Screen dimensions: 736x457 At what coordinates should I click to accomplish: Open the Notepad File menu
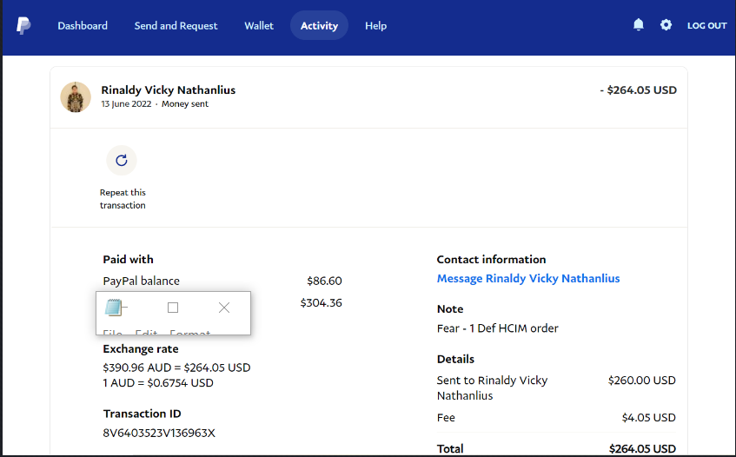(112, 333)
